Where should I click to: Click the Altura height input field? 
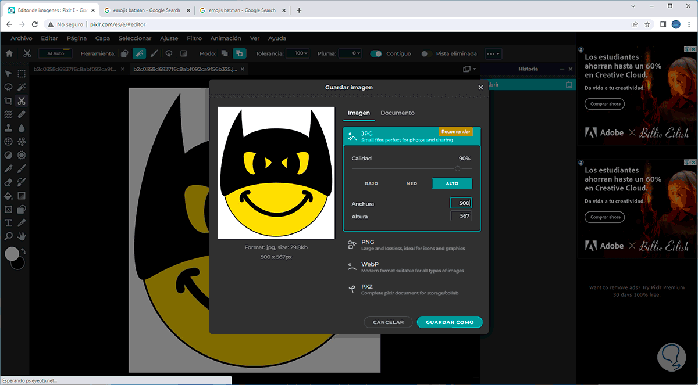click(461, 216)
